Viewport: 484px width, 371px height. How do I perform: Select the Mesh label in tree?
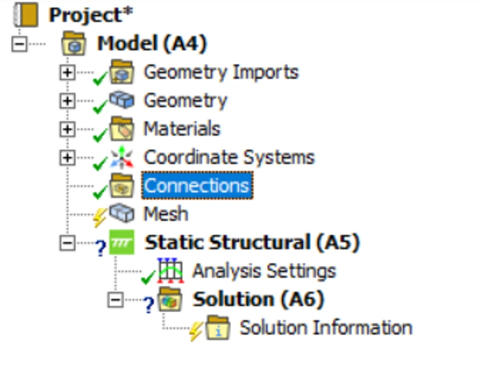[x=166, y=214]
